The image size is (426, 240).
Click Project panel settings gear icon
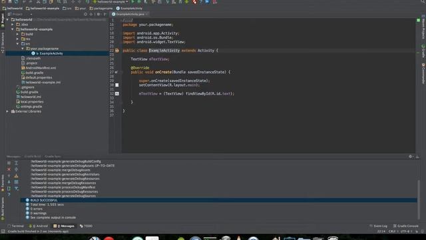click(99, 14)
